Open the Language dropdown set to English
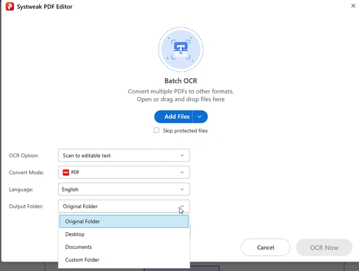Image resolution: width=359 pixels, height=271 pixels. [x=124, y=189]
